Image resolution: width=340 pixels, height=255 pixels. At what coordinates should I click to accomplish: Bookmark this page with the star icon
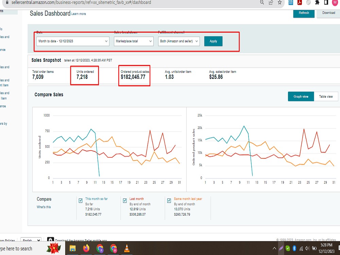280,2
